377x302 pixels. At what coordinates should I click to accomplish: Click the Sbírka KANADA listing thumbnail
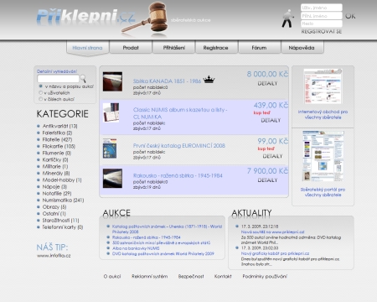[x=112, y=81]
